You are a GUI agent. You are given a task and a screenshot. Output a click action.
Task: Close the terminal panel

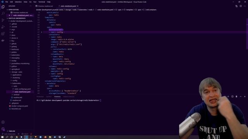(x=245, y=97)
